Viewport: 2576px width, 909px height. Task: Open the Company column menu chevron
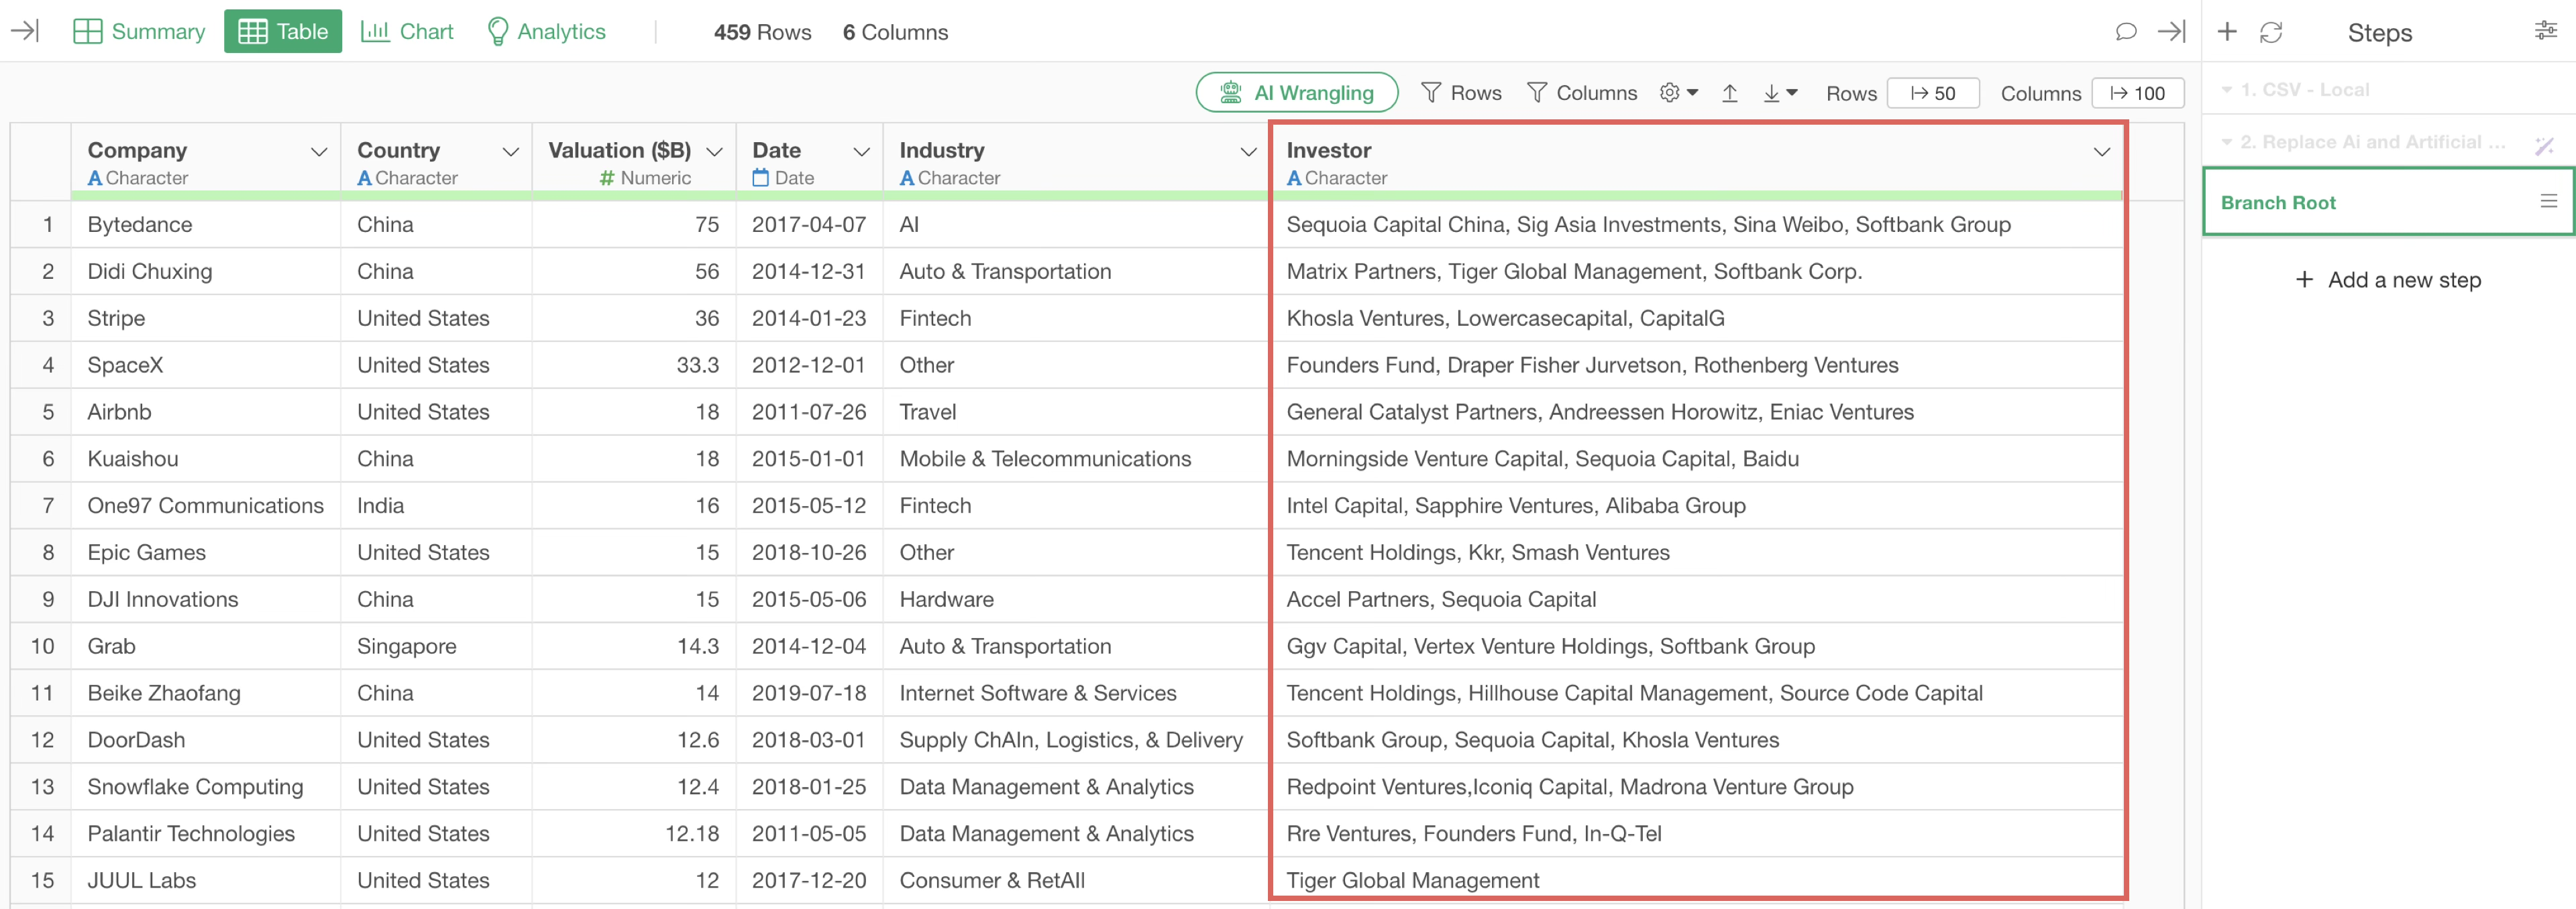point(319,151)
